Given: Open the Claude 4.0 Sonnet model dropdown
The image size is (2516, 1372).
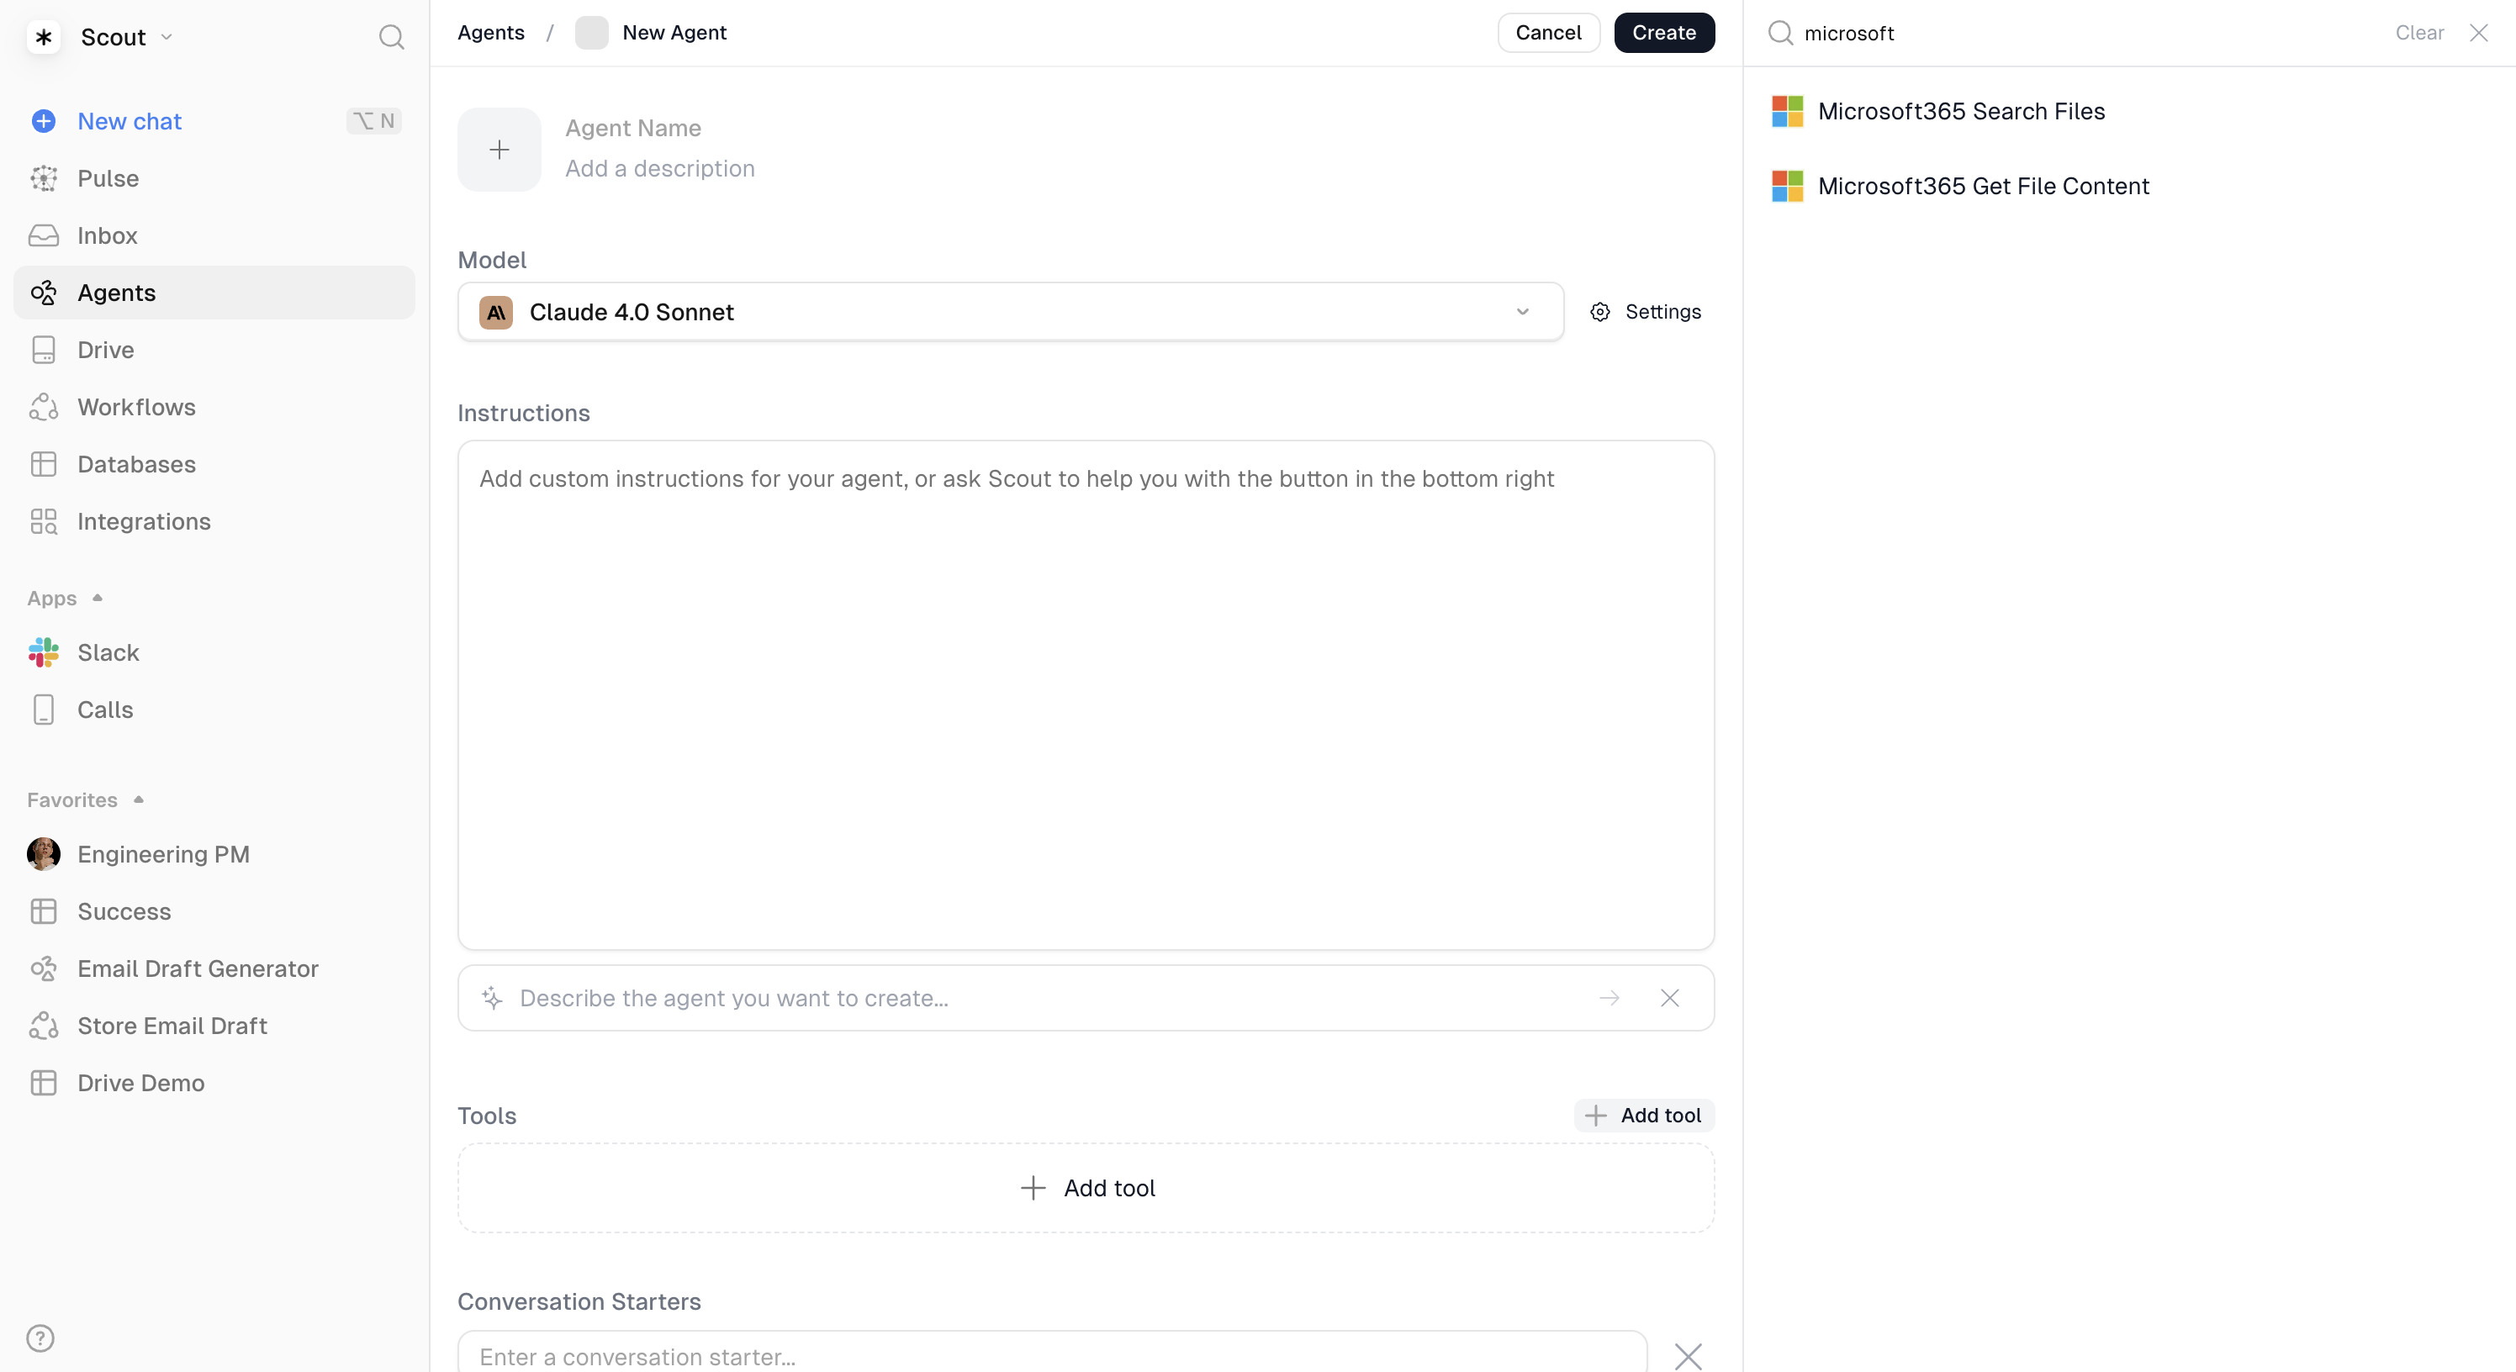Looking at the screenshot, I should tap(1010, 313).
